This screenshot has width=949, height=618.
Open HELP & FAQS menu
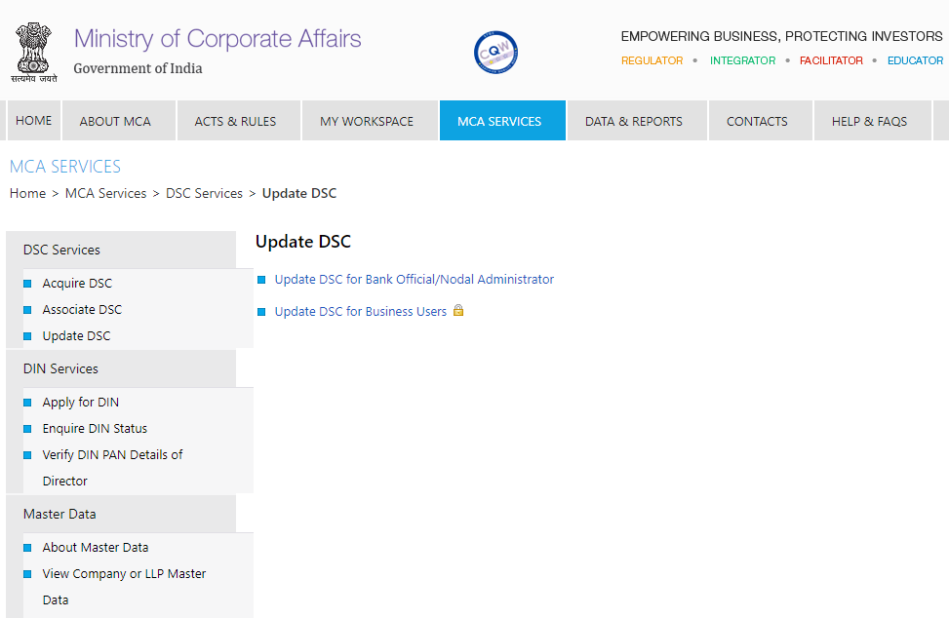[869, 122]
